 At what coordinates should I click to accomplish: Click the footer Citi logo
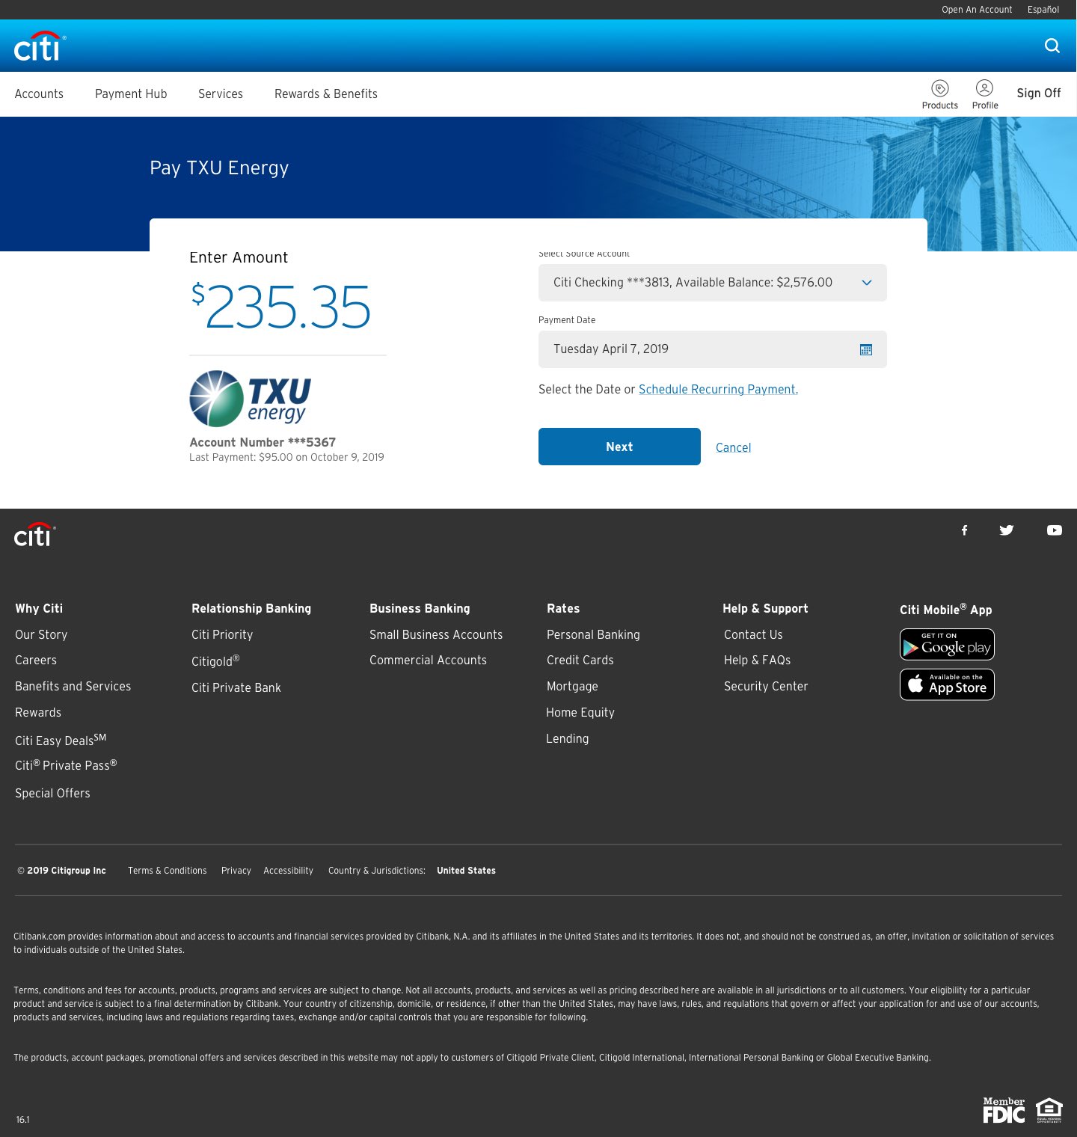(34, 534)
